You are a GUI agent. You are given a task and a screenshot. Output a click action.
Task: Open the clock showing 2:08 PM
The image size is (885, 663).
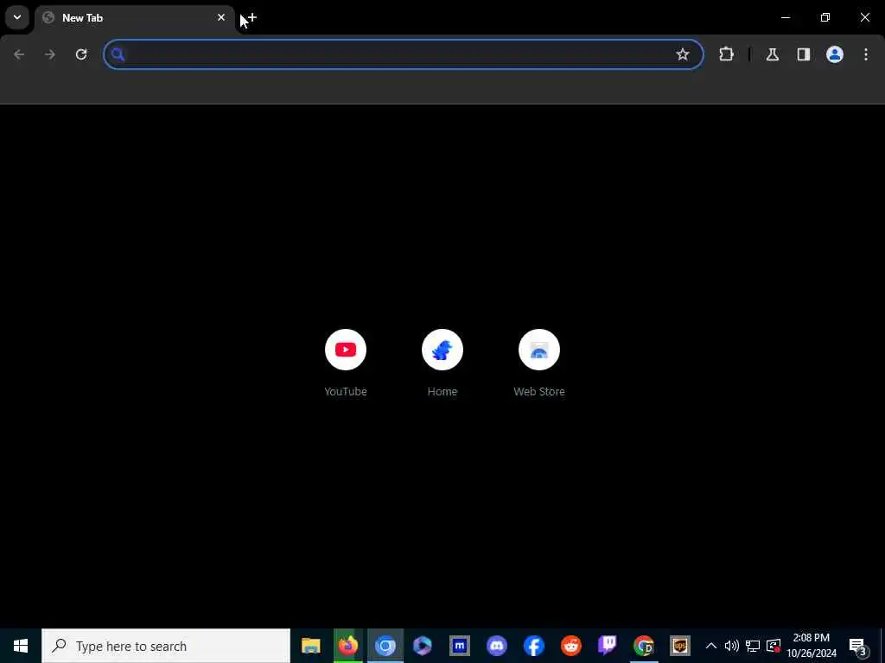812,646
